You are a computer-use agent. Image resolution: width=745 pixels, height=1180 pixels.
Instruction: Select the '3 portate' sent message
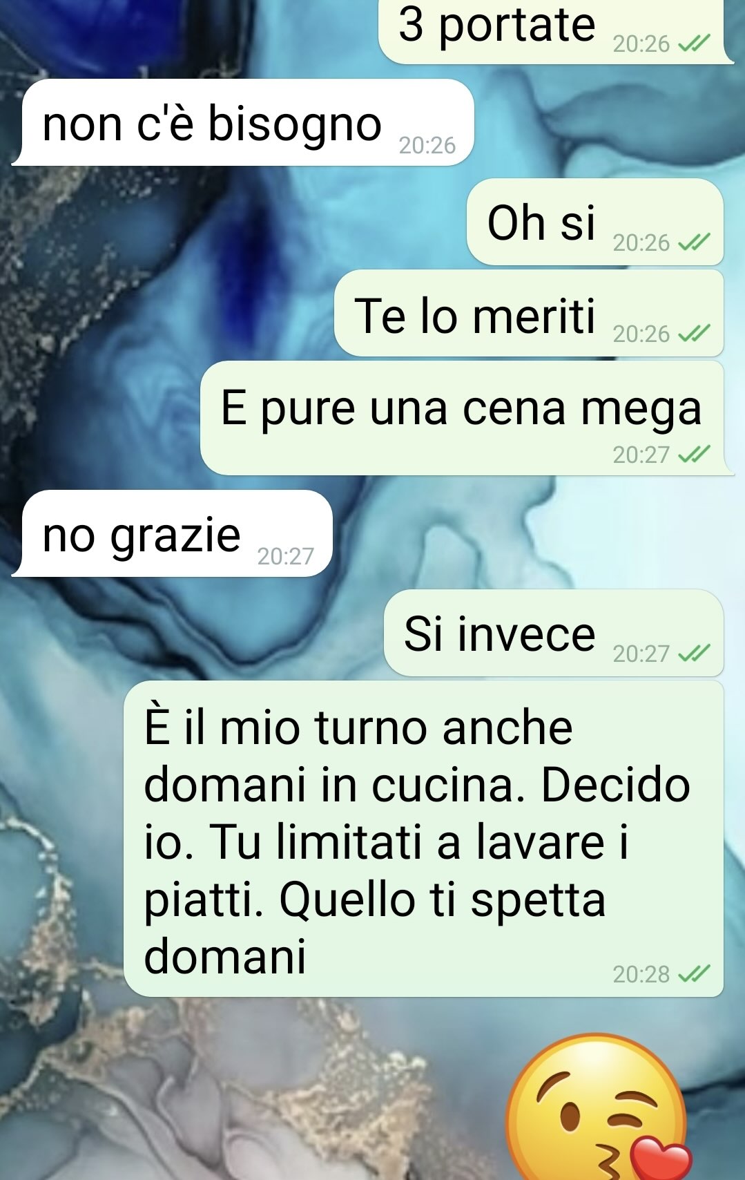556,31
